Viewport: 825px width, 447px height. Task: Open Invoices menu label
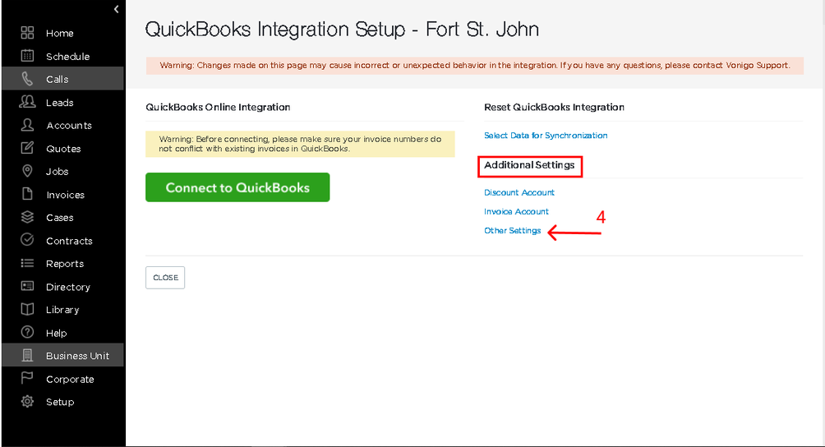coord(65,195)
